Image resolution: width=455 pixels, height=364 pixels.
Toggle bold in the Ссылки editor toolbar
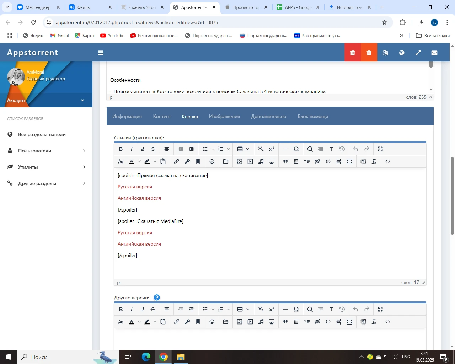[x=121, y=149]
